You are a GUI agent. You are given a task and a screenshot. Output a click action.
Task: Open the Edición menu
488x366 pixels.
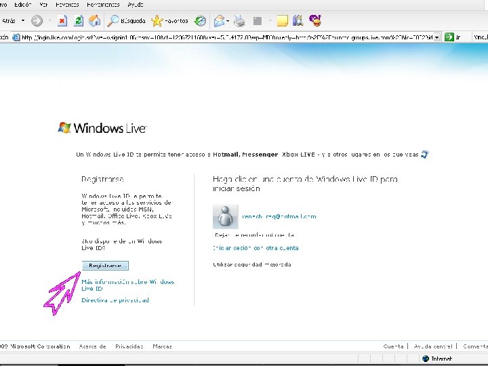(23, 4)
